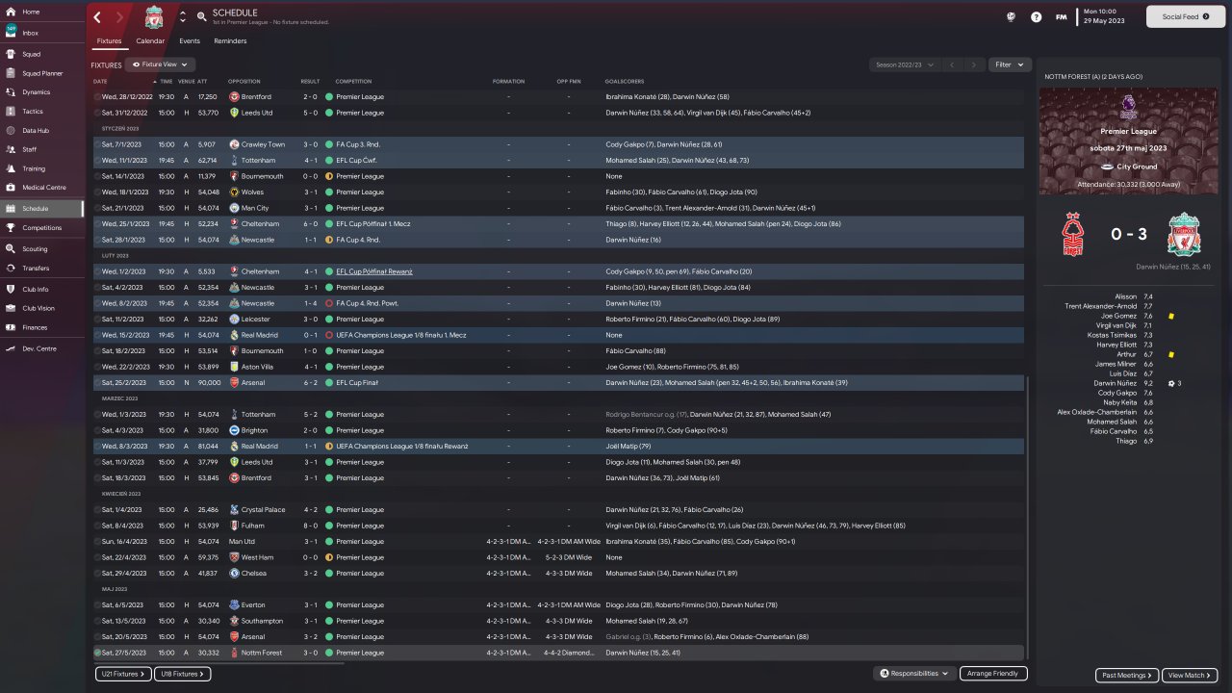Click the Home sidebar icon
This screenshot has width=1232, height=693.
tap(11, 12)
